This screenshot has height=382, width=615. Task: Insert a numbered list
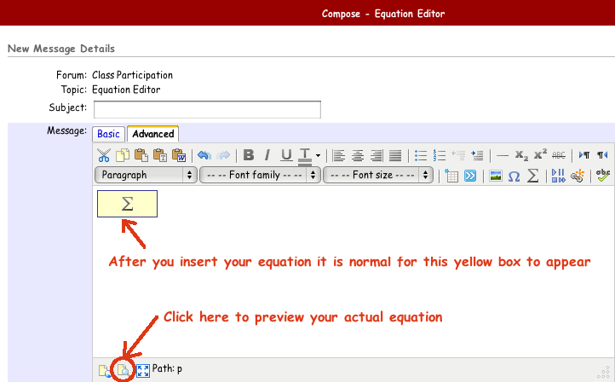coord(440,156)
